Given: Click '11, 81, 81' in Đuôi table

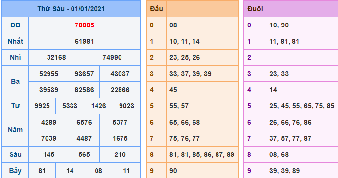Looking at the screenshot, I should 284,41.
